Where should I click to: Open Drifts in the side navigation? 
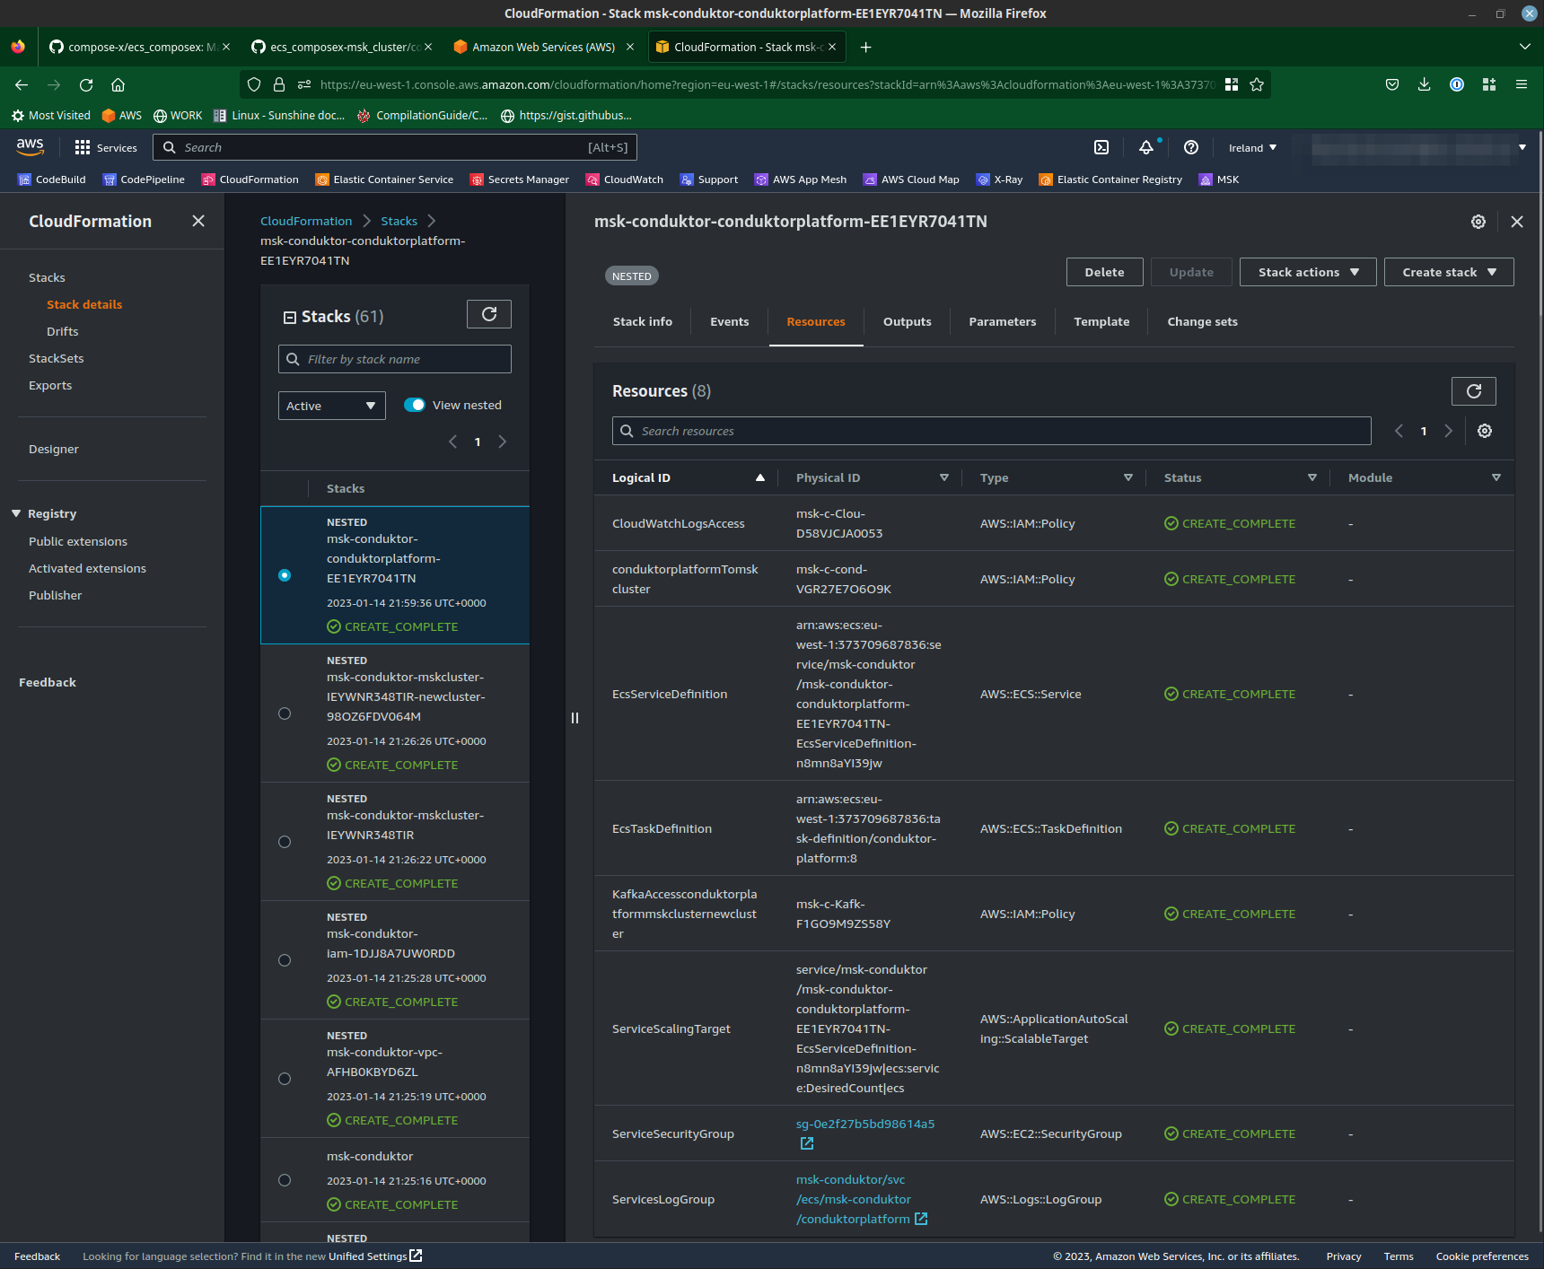tap(63, 331)
